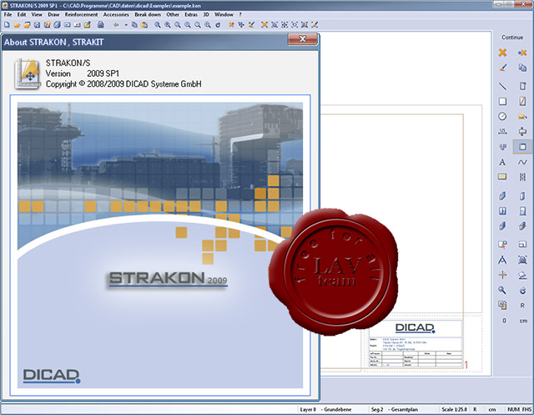Click 'Layer 0 - Grundebene' in status bar
Screen dimensions: 534x415
click(x=325, y=409)
